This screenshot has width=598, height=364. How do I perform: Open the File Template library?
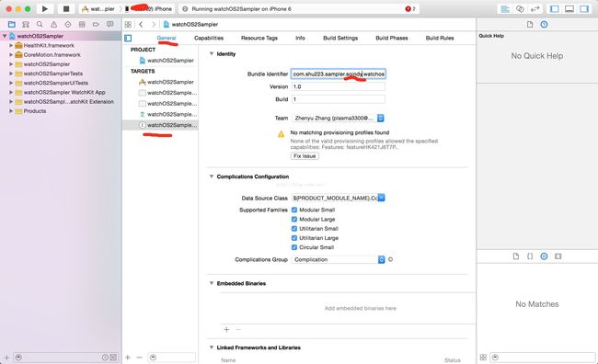515,256
